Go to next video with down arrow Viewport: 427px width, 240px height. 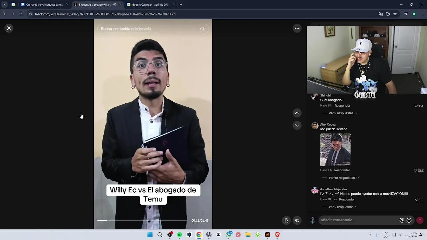pyautogui.click(x=297, y=125)
